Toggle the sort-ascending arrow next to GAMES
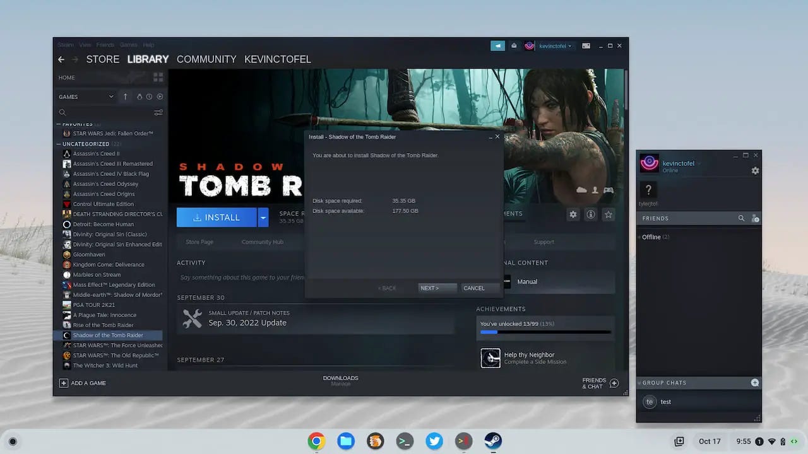Image resolution: width=808 pixels, height=454 pixels. point(125,96)
